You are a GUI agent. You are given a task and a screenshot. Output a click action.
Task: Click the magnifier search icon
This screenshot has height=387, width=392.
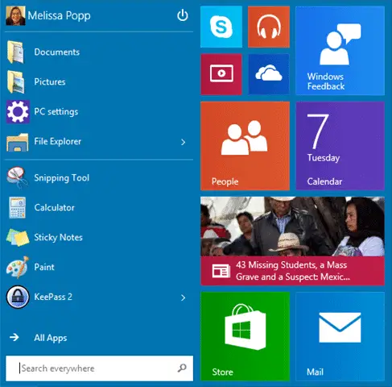[182, 368]
